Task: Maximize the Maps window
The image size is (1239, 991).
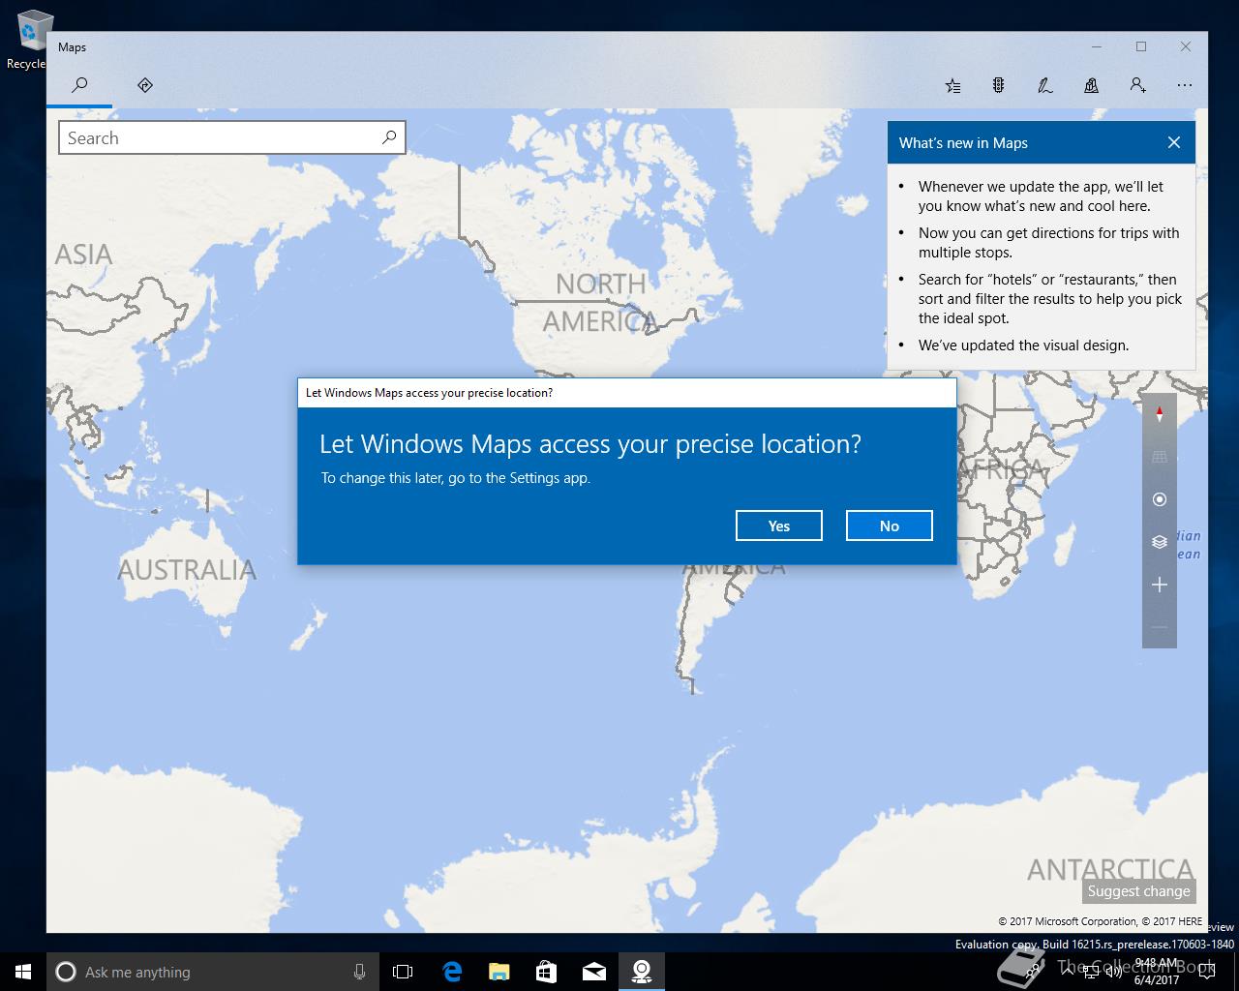Action: [x=1141, y=46]
